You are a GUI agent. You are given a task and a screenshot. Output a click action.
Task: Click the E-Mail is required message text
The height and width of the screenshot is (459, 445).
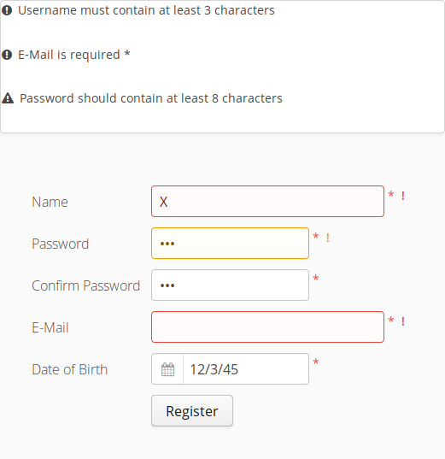click(x=74, y=55)
